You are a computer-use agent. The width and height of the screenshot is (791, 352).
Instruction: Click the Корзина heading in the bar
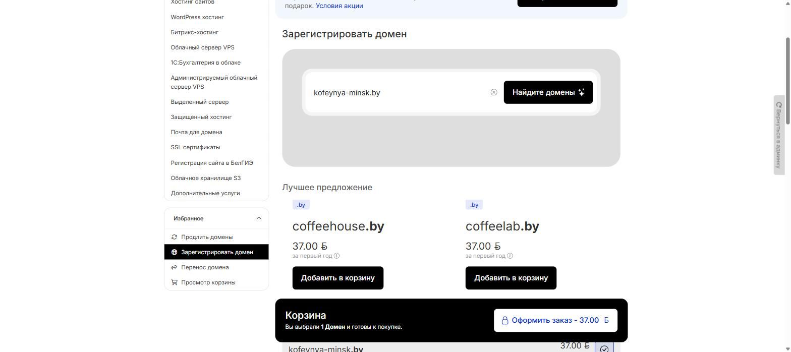pos(306,315)
